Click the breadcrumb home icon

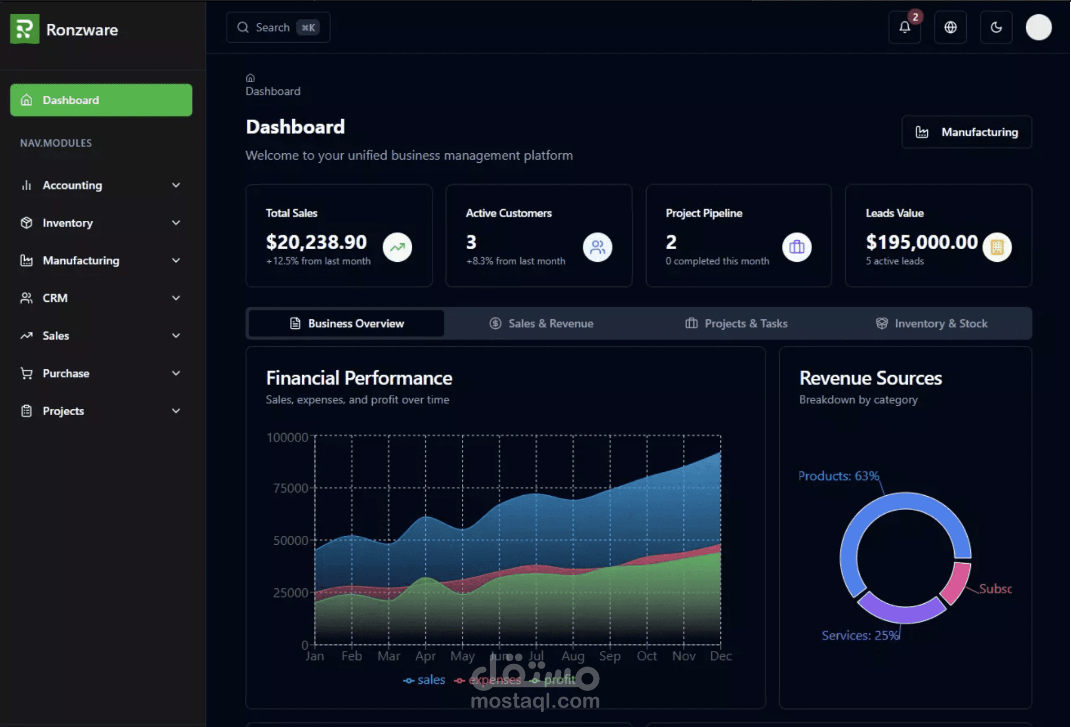250,78
